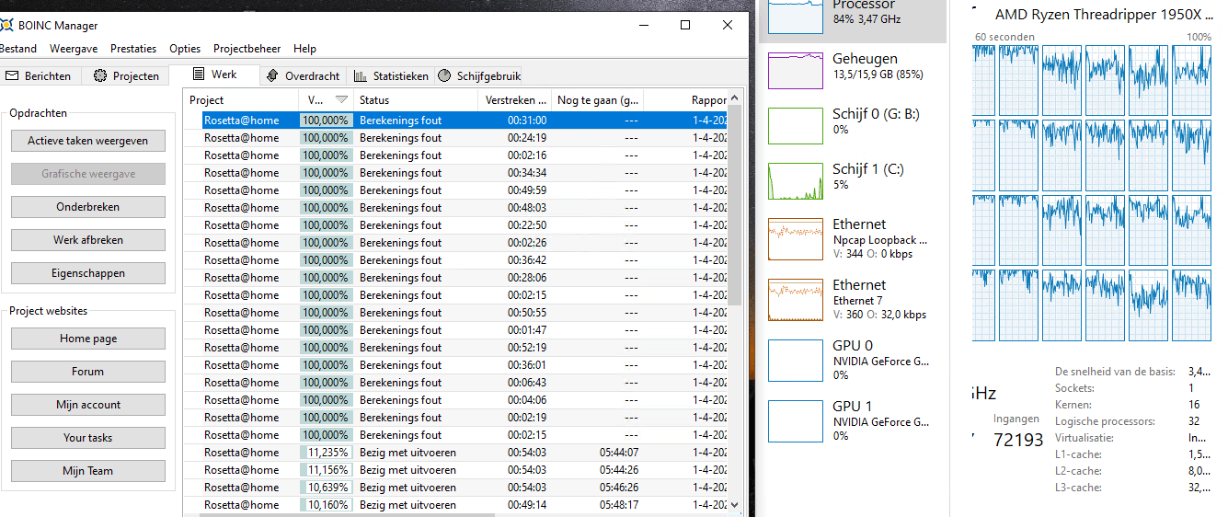
Task: Sort by the Nog te gaan column header
Action: tap(597, 100)
